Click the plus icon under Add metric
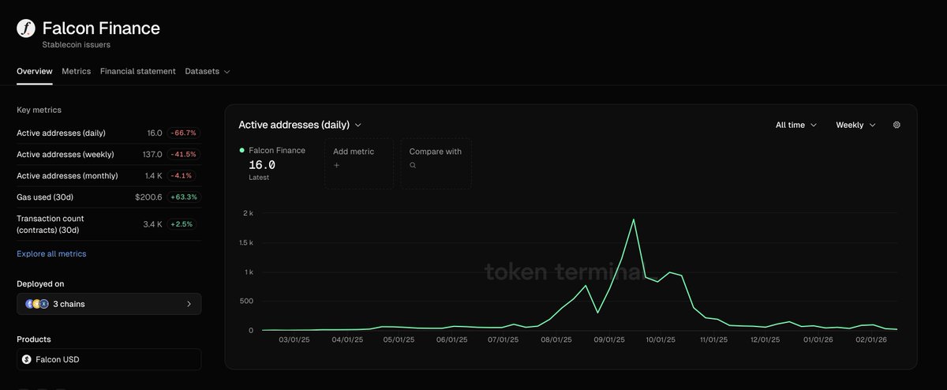Image resolution: width=947 pixels, height=390 pixels. [x=336, y=166]
